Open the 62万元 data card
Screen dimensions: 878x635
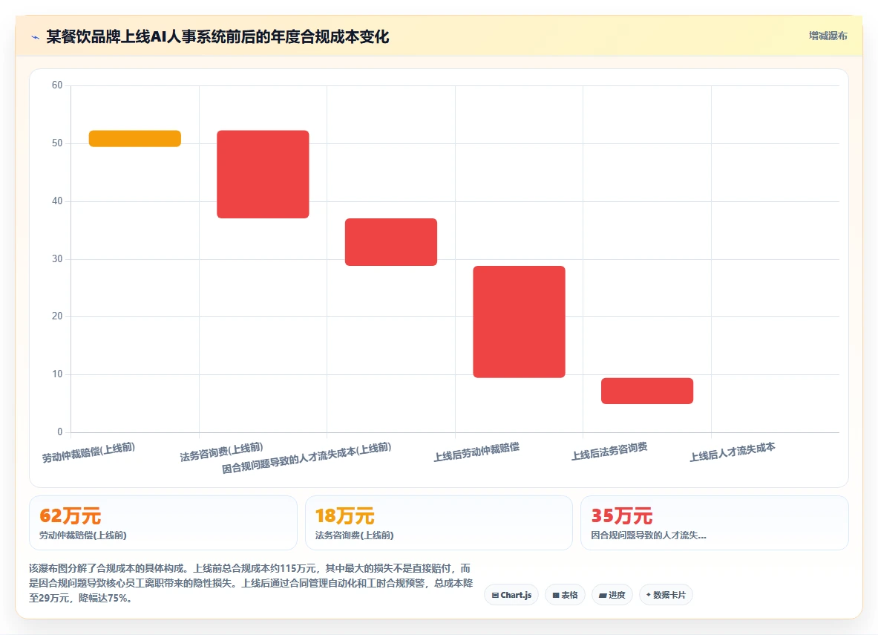pos(163,522)
